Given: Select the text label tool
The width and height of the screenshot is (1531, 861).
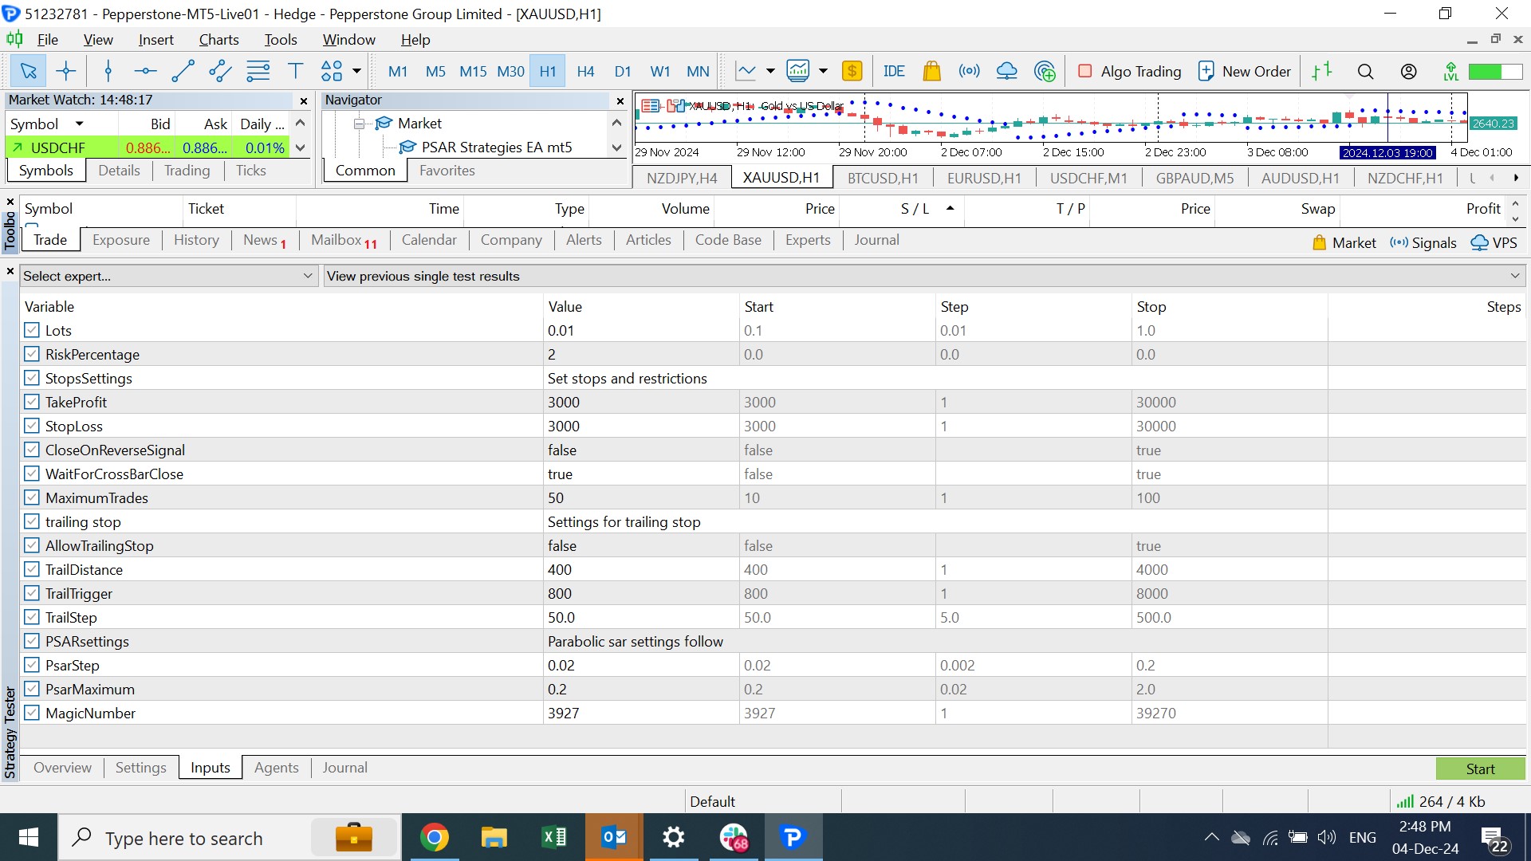Looking at the screenshot, I should [296, 72].
